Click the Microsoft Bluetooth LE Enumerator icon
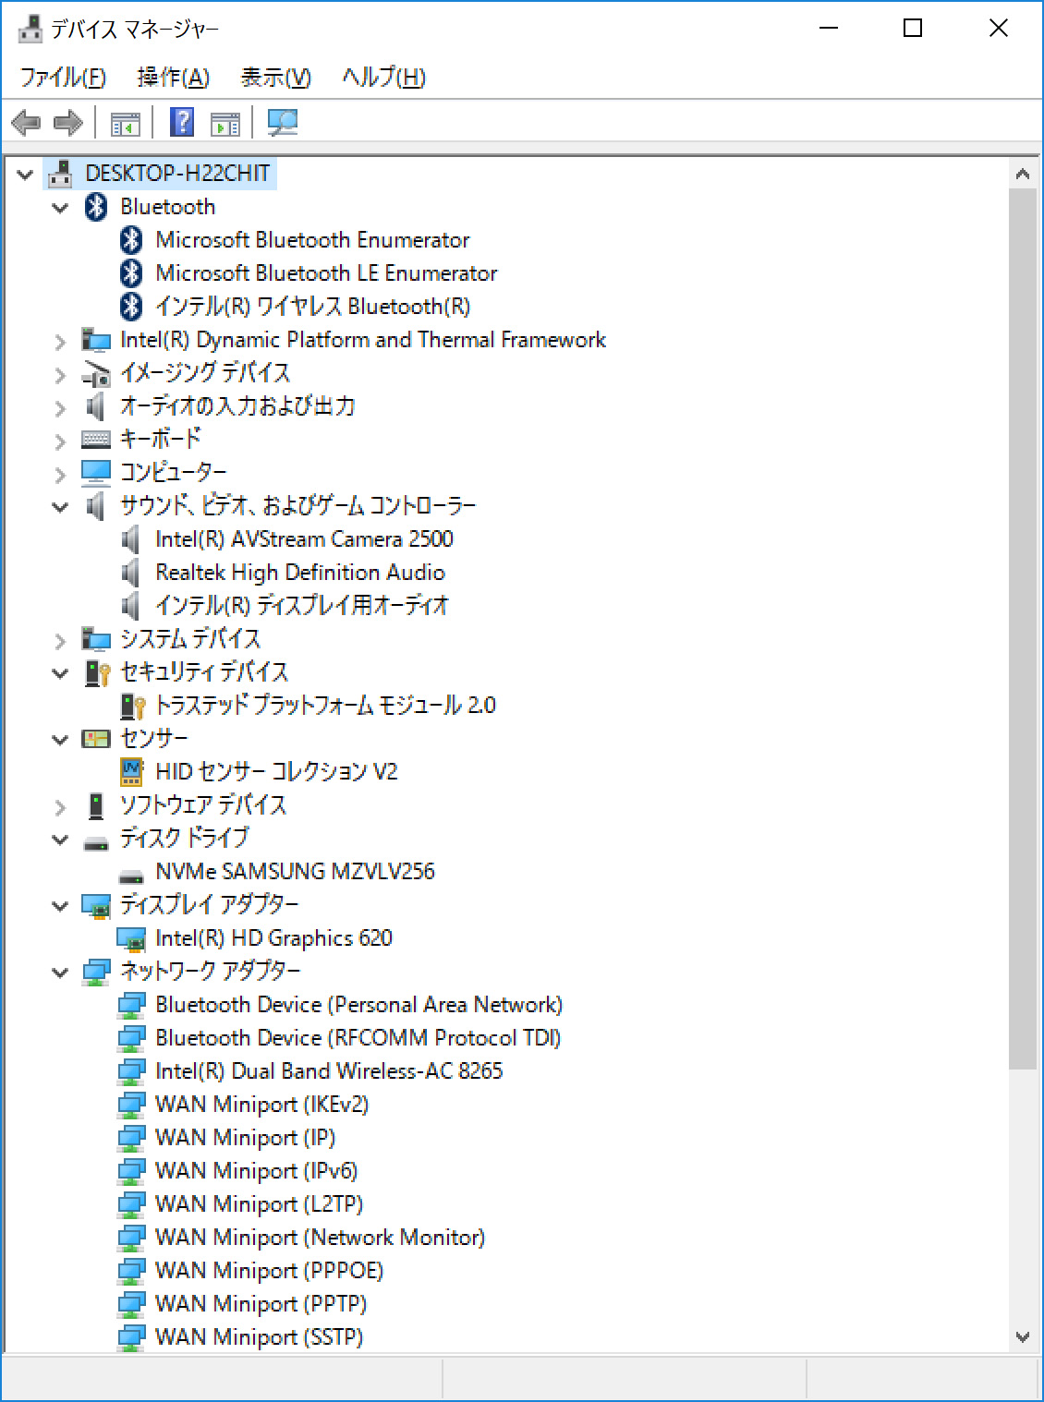The width and height of the screenshot is (1044, 1402). pos(131,273)
